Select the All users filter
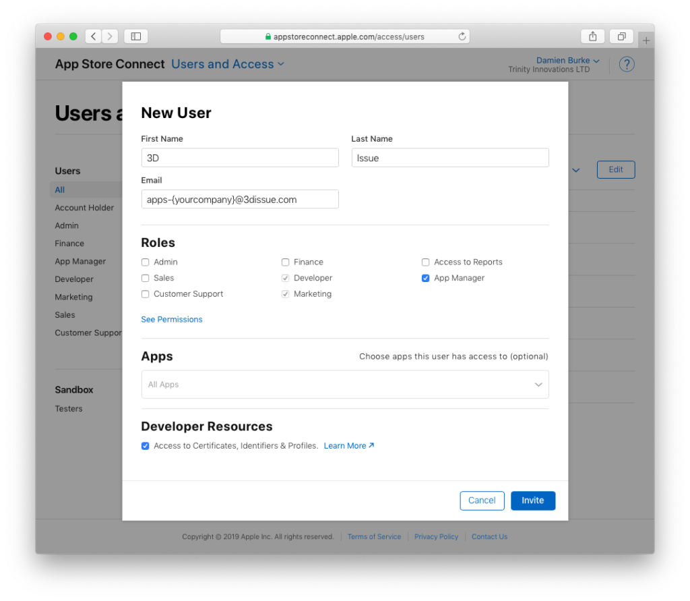The height and width of the screenshot is (601, 690). click(60, 190)
